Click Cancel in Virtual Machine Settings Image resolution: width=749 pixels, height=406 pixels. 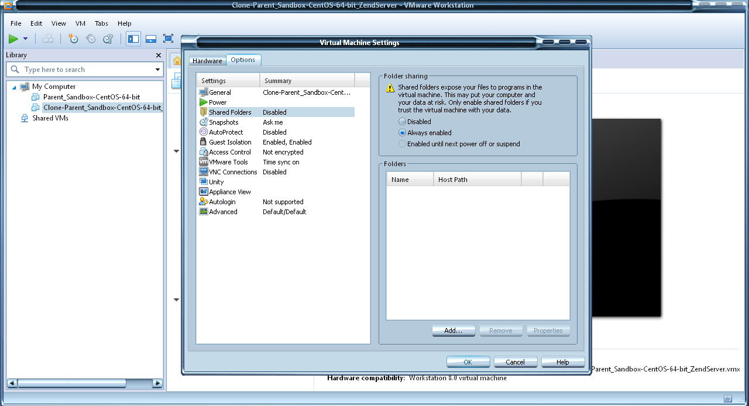[516, 362]
